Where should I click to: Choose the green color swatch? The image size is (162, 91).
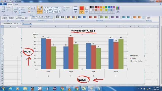pyautogui.click(x=106, y=7)
